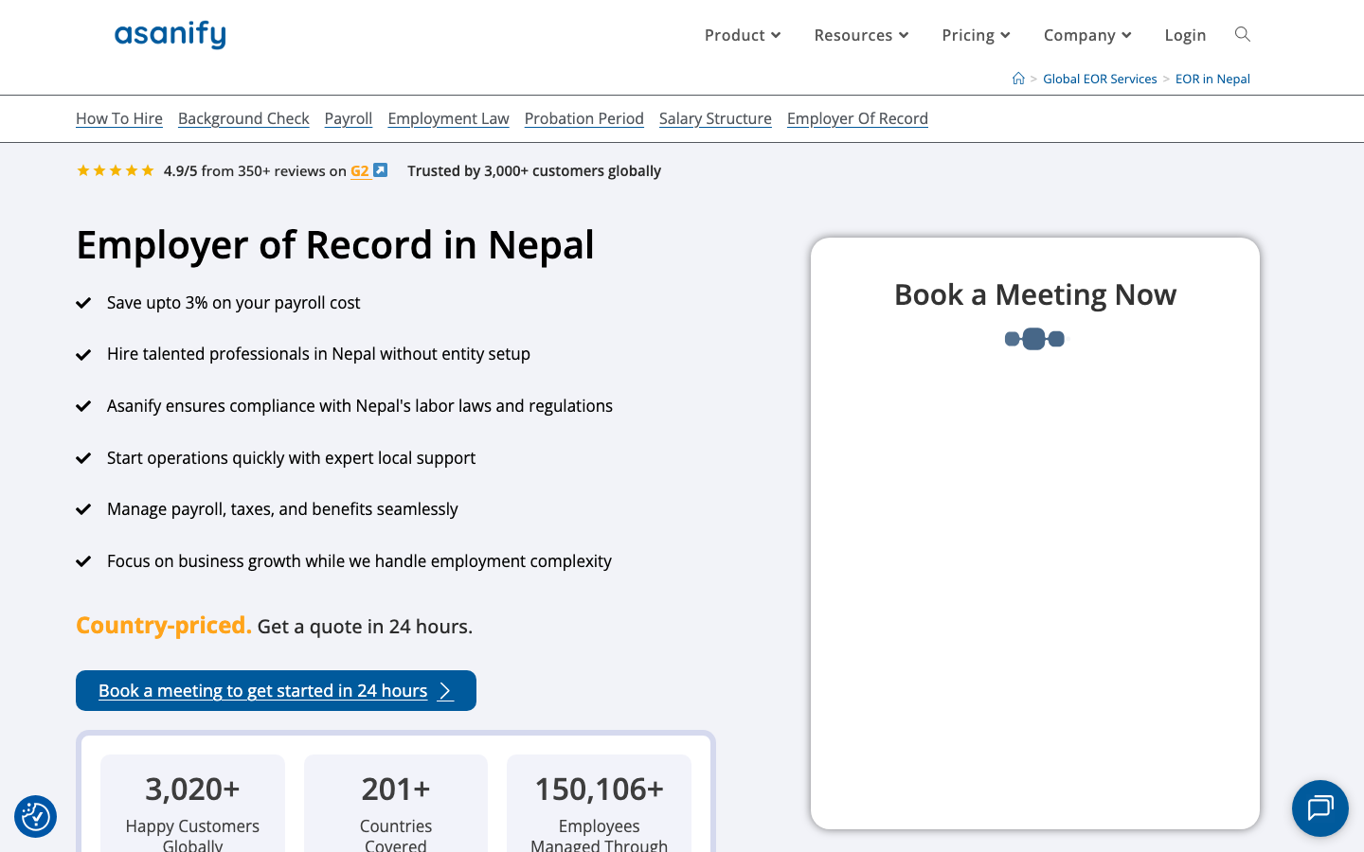Open the cookie consent preferences icon
1364x852 pixels.
35,816
